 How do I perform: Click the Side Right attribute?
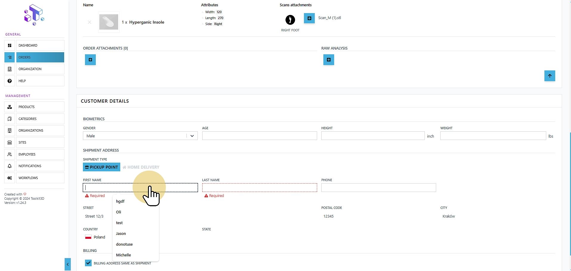pos(214,24)
